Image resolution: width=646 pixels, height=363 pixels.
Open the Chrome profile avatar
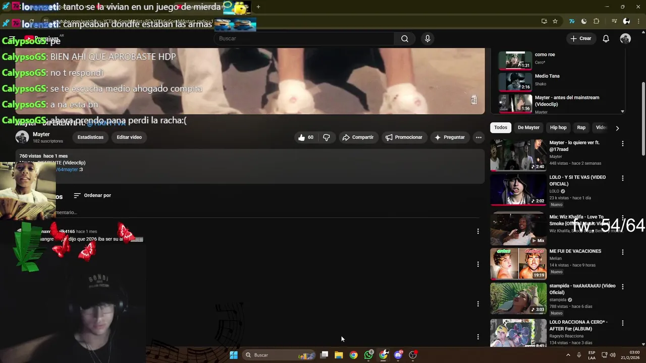coord(626,21)
